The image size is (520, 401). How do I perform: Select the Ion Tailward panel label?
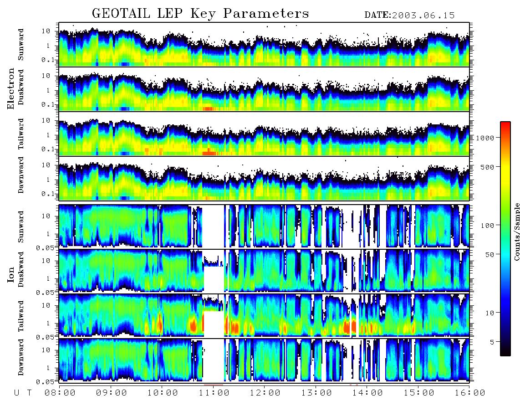[x=21, y=316]
